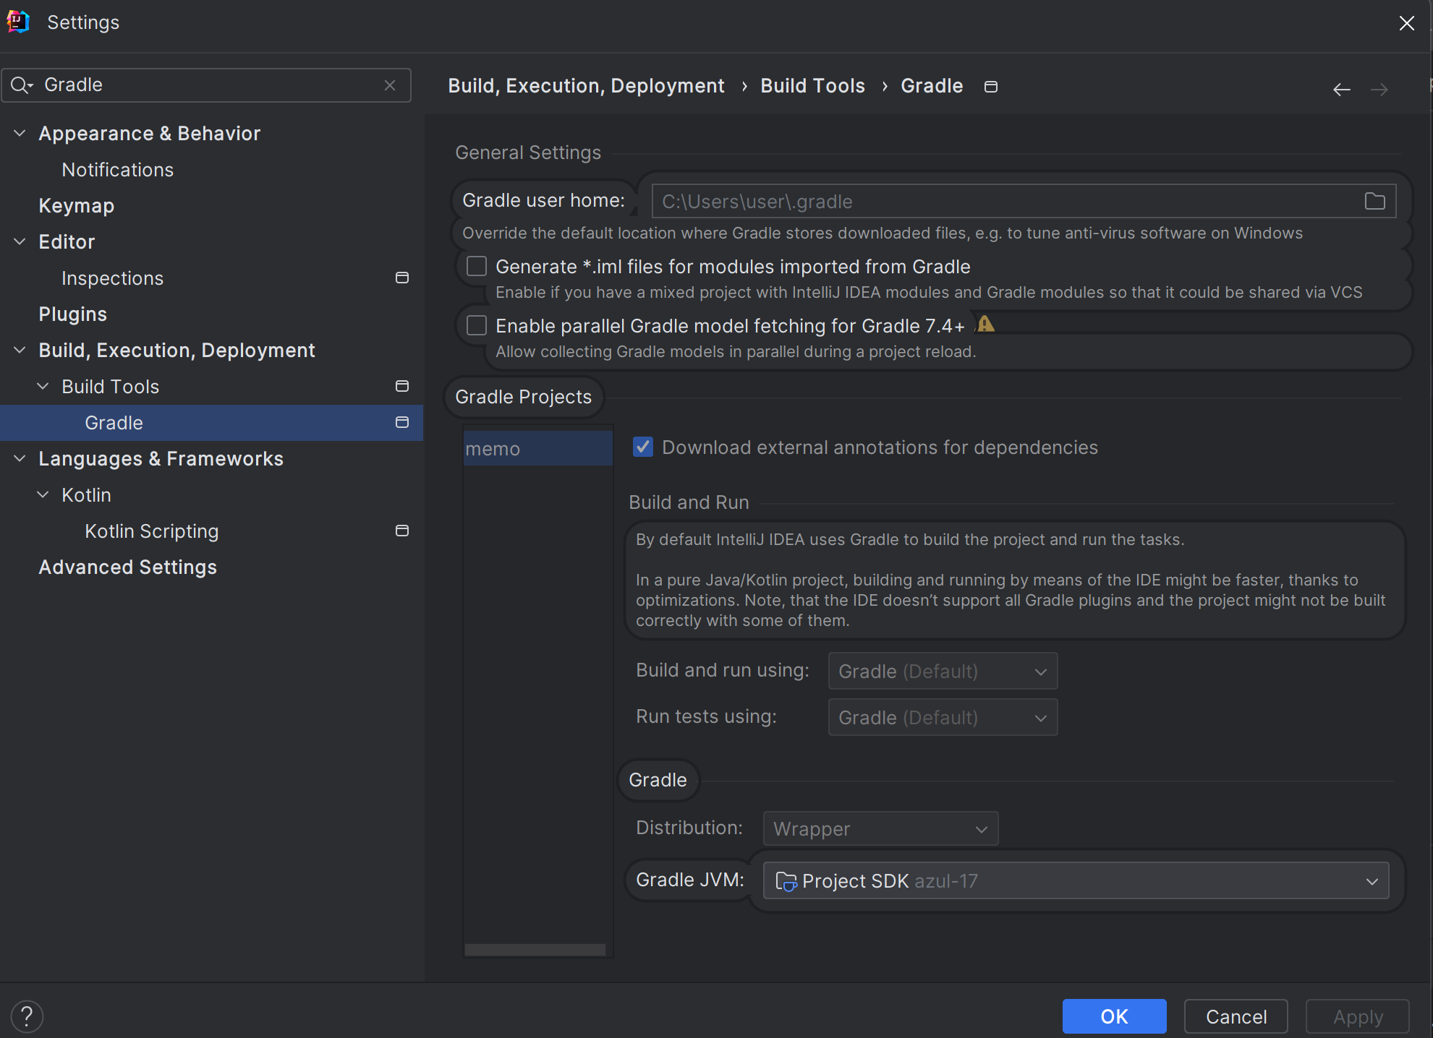
Task: Select Kotlin Scripting in the tree
Action: pos(151,531)
